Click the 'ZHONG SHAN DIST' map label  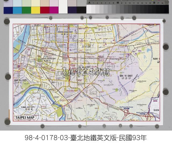[x=65, y=32]
